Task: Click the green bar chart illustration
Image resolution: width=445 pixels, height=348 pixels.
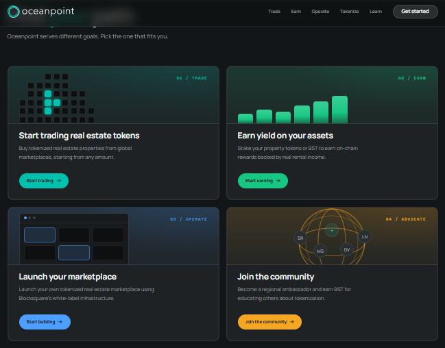Action: coord(293,110)
